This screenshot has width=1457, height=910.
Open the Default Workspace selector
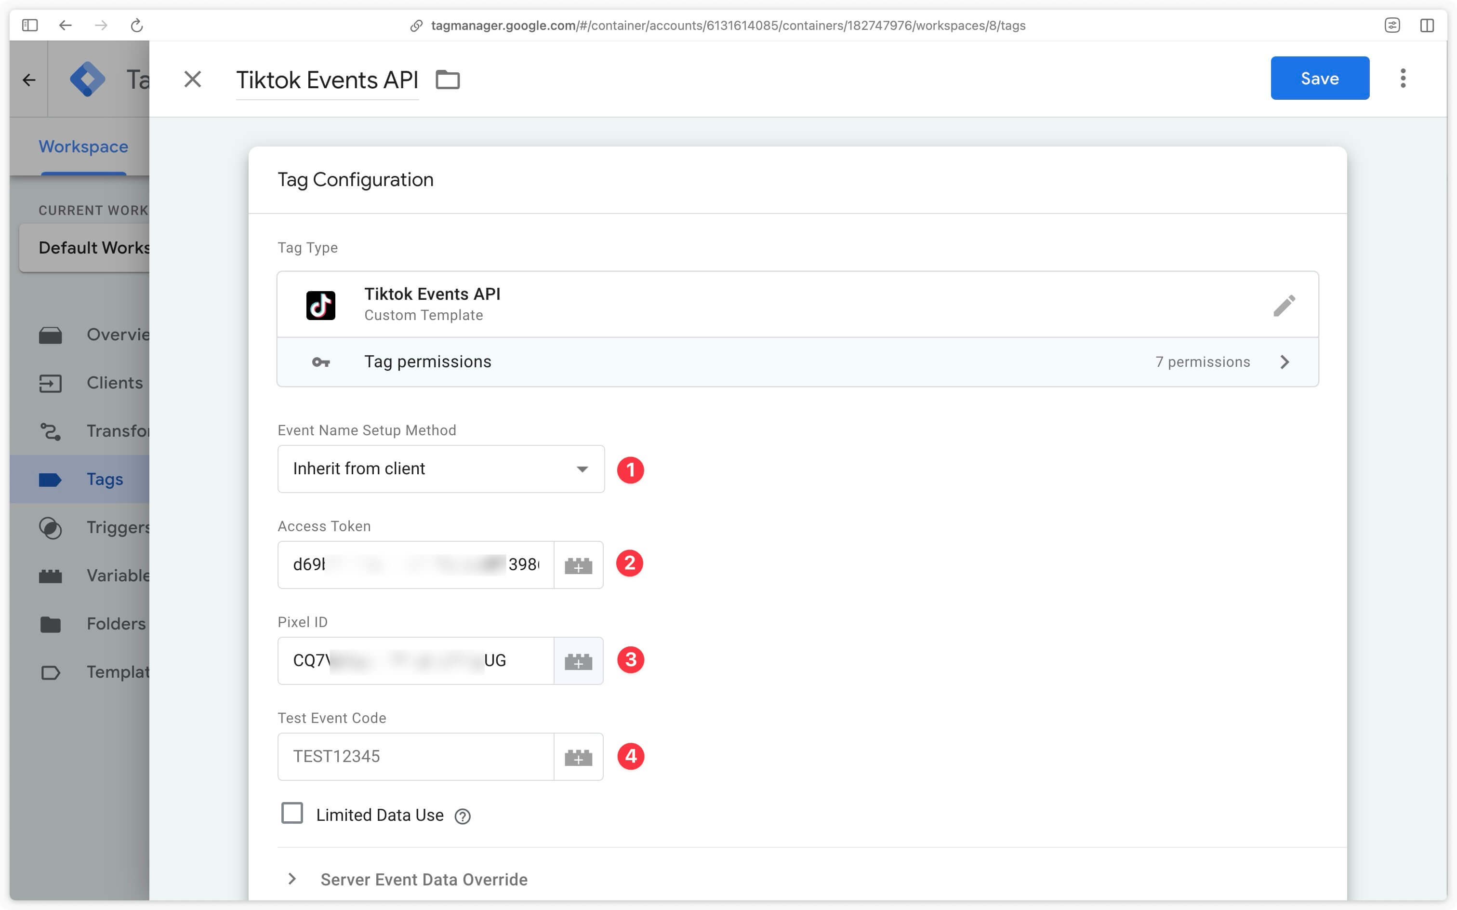click(85, 247)
